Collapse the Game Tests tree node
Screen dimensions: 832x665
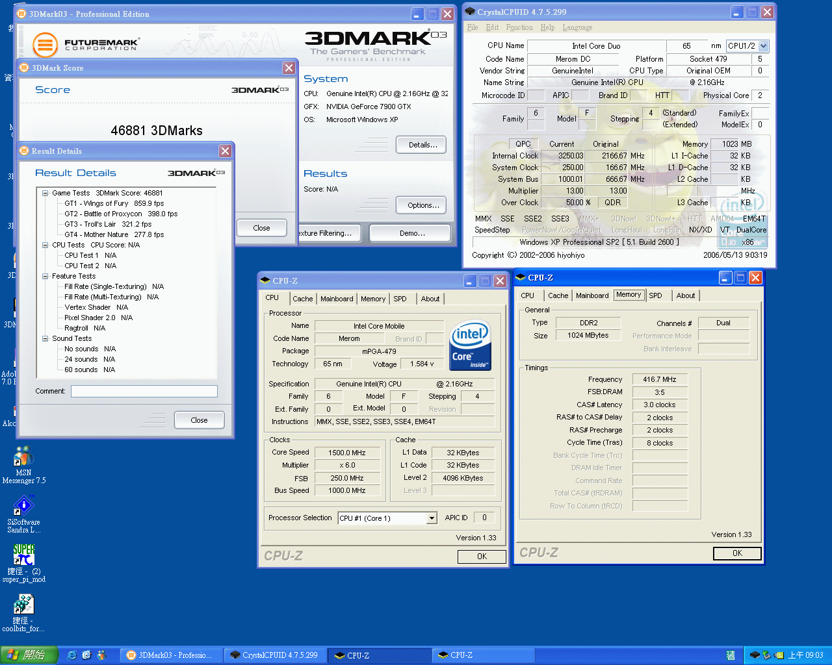point(45,193)
